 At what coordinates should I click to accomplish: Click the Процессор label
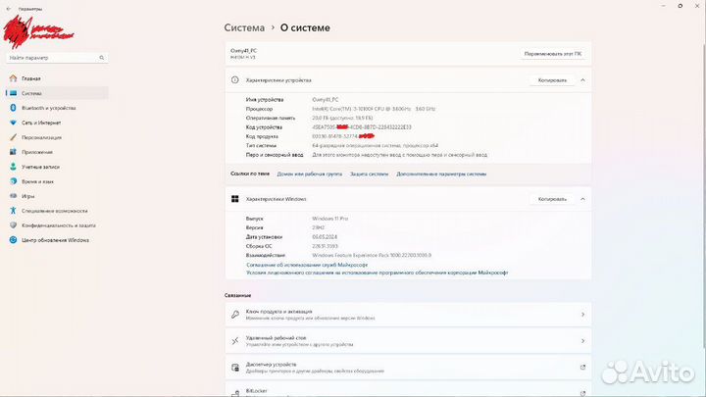259,109
